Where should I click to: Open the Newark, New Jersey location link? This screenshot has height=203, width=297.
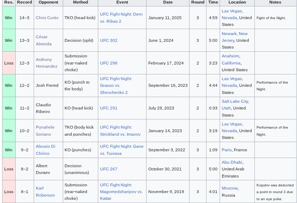[x=235, y=37]
